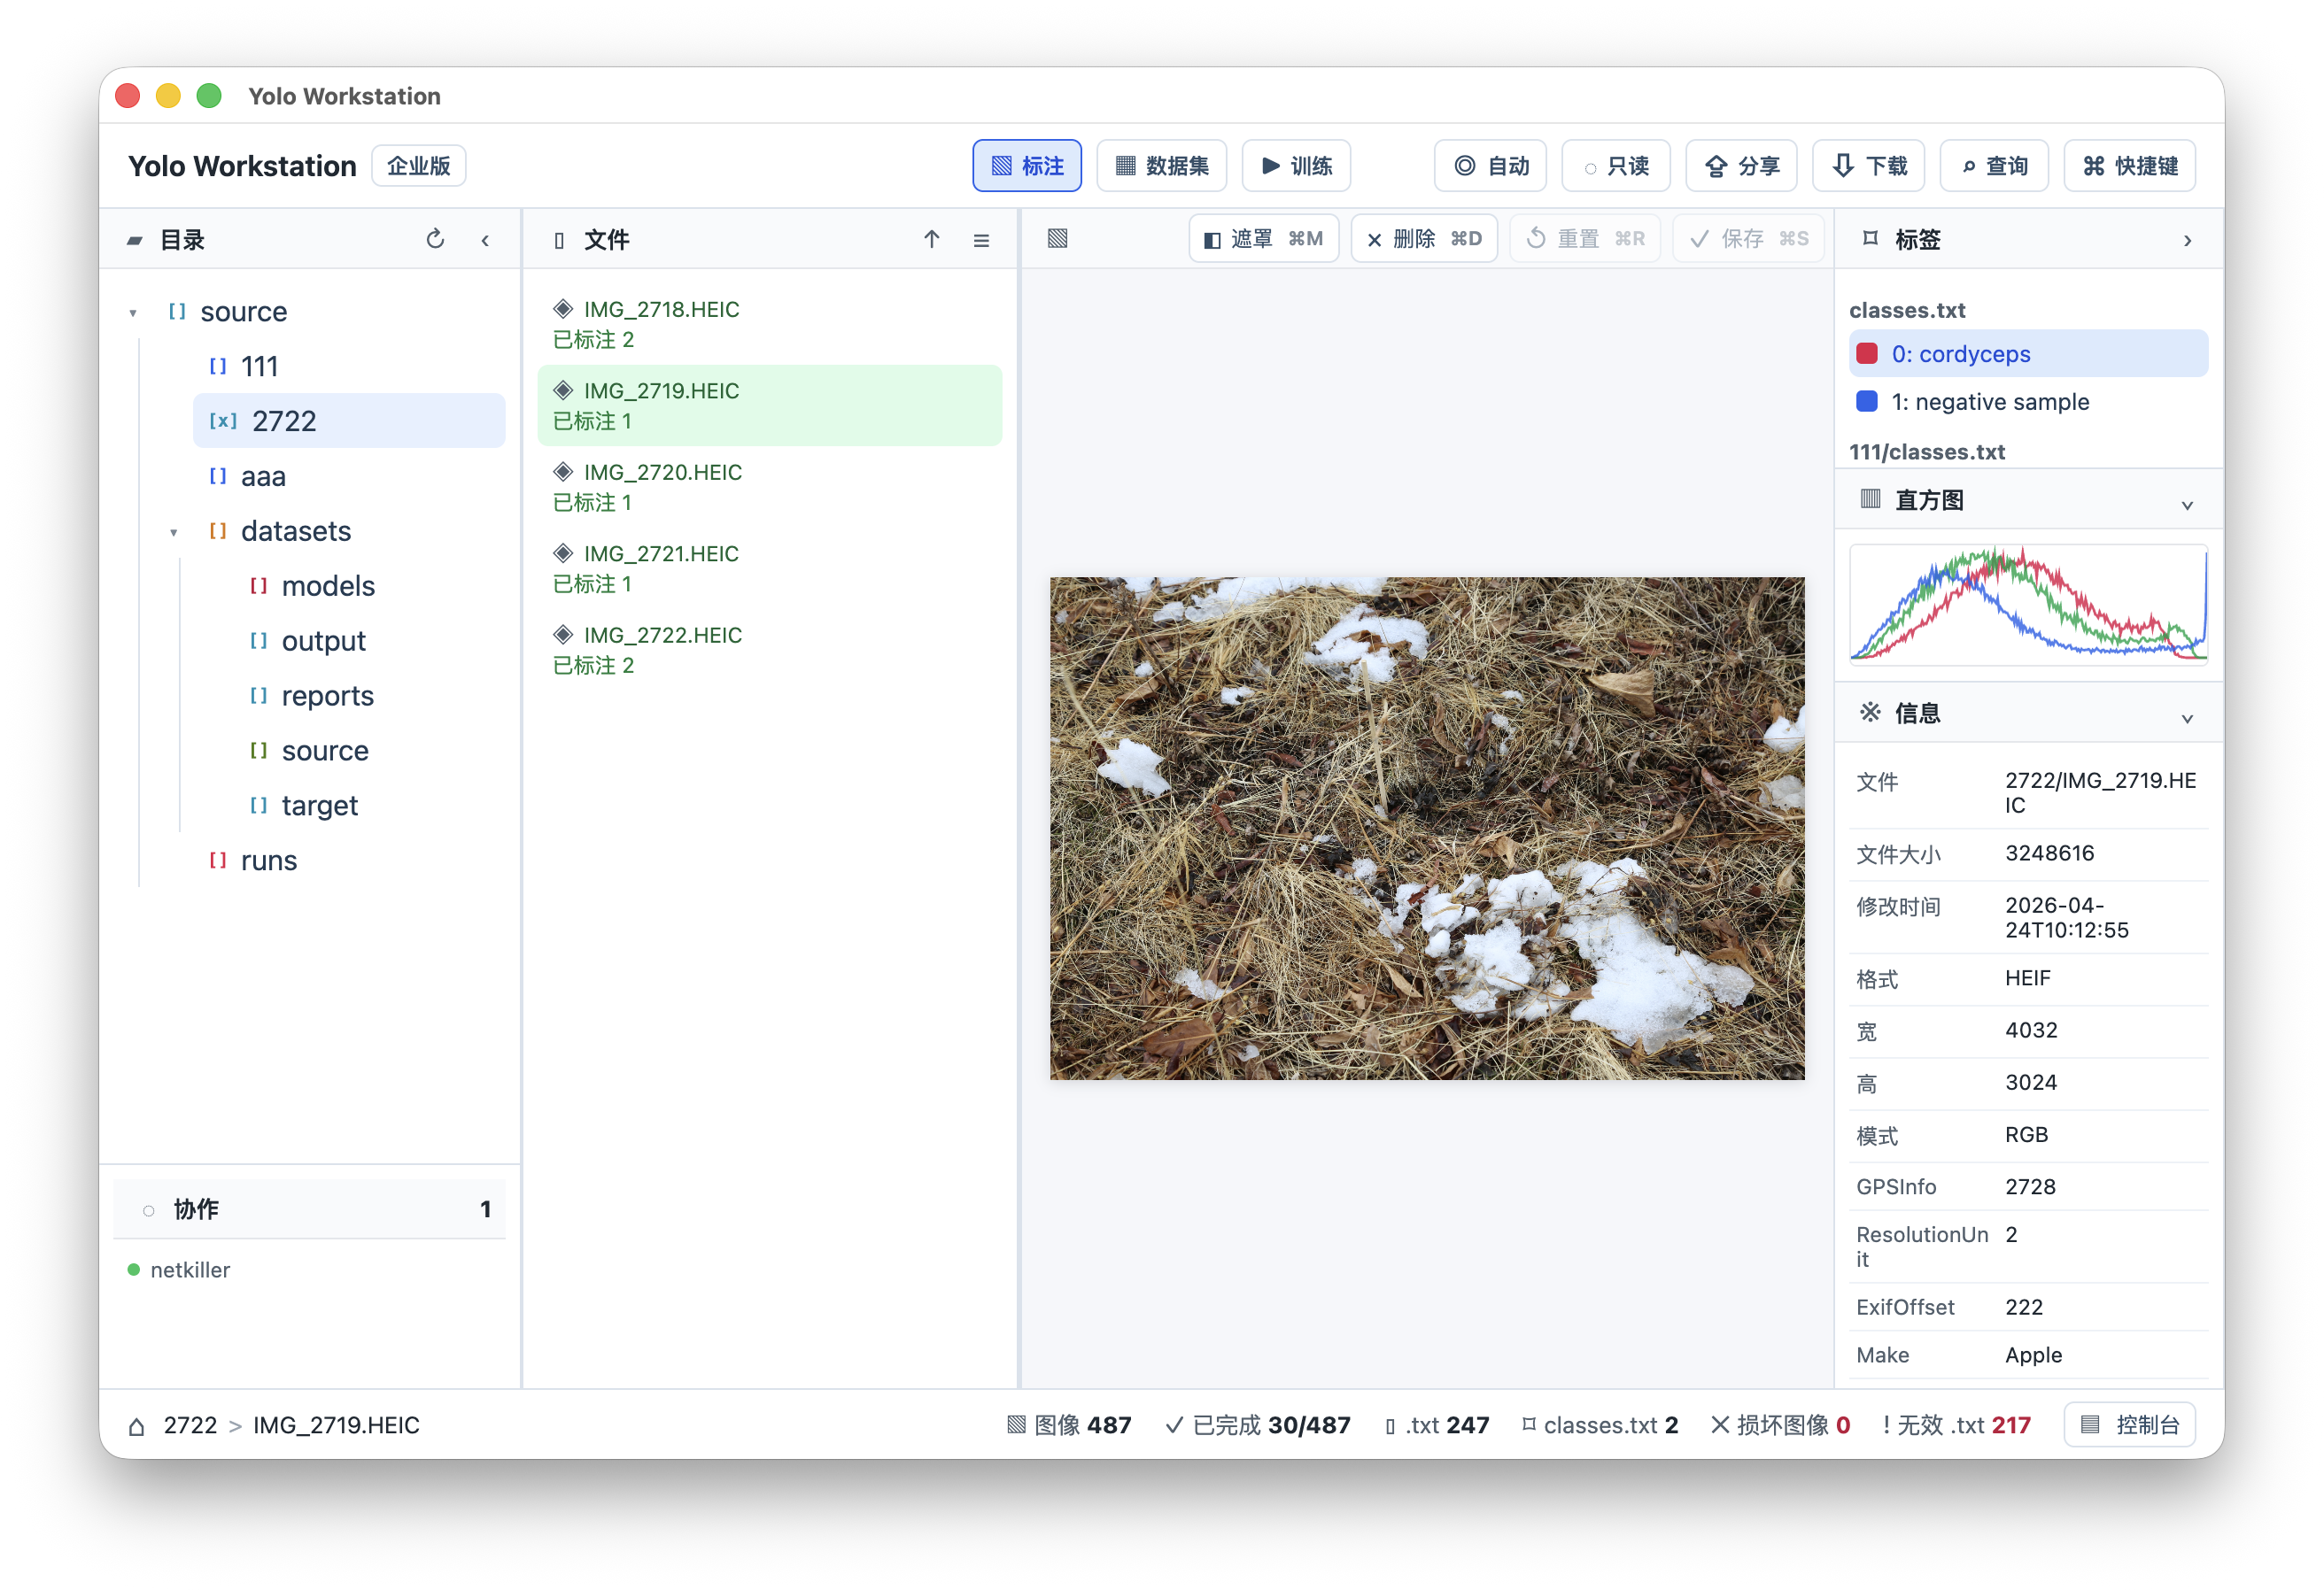The image size is (2324, 1590).
Task: Sort files using the up arrow icon
Action: 931,240
